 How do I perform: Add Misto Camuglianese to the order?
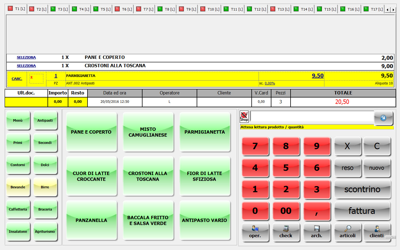(148, 132)
